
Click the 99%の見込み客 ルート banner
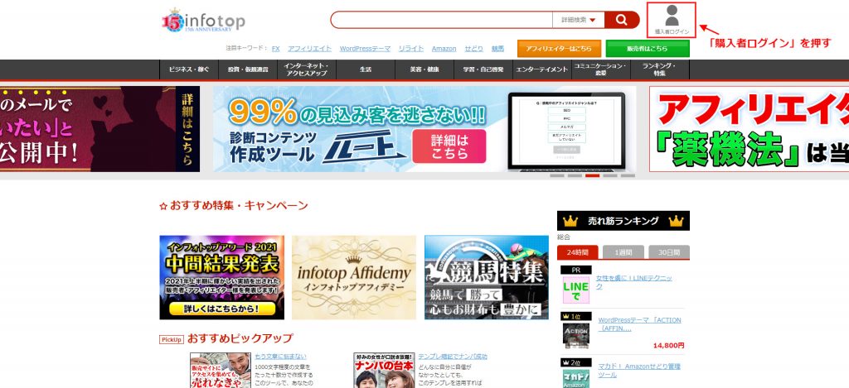(424, 129)
